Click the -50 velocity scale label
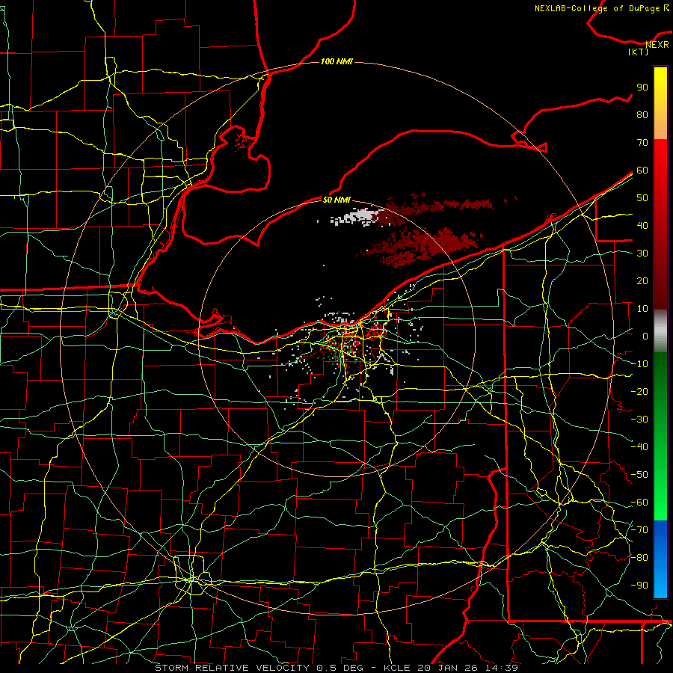The height and width of the screenshot is (673, 673). coord(639,475)
